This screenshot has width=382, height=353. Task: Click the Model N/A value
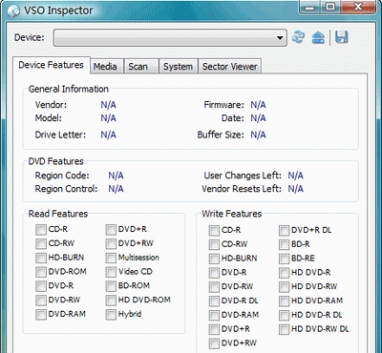click(108, 118)
